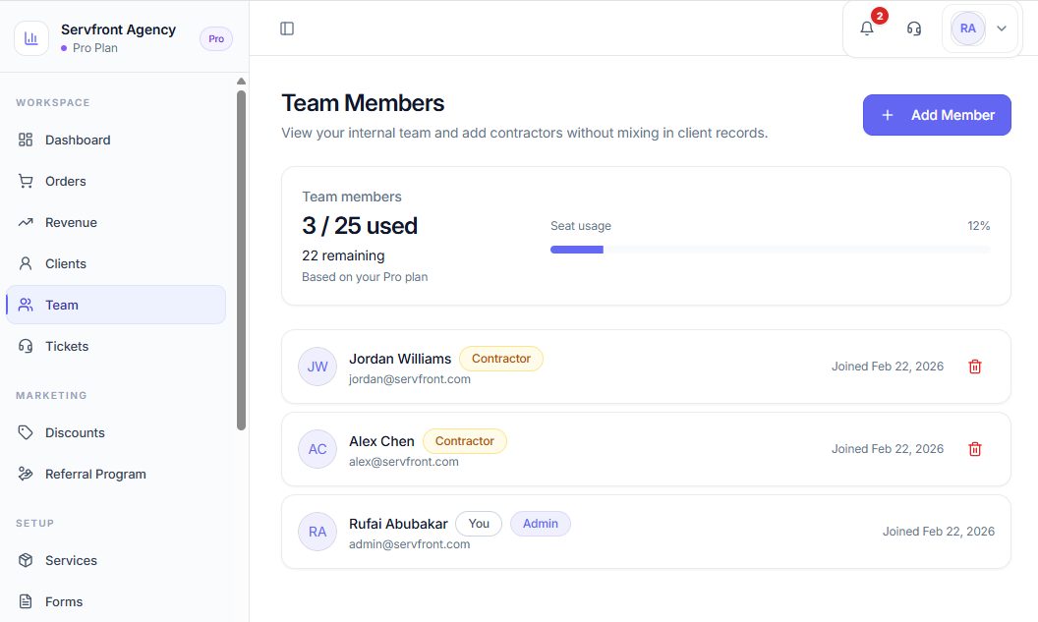Viewport: 1038px width, 622px height.
Task: Click Jordan Williams Contractor badge
Action: tap(500, 359)
